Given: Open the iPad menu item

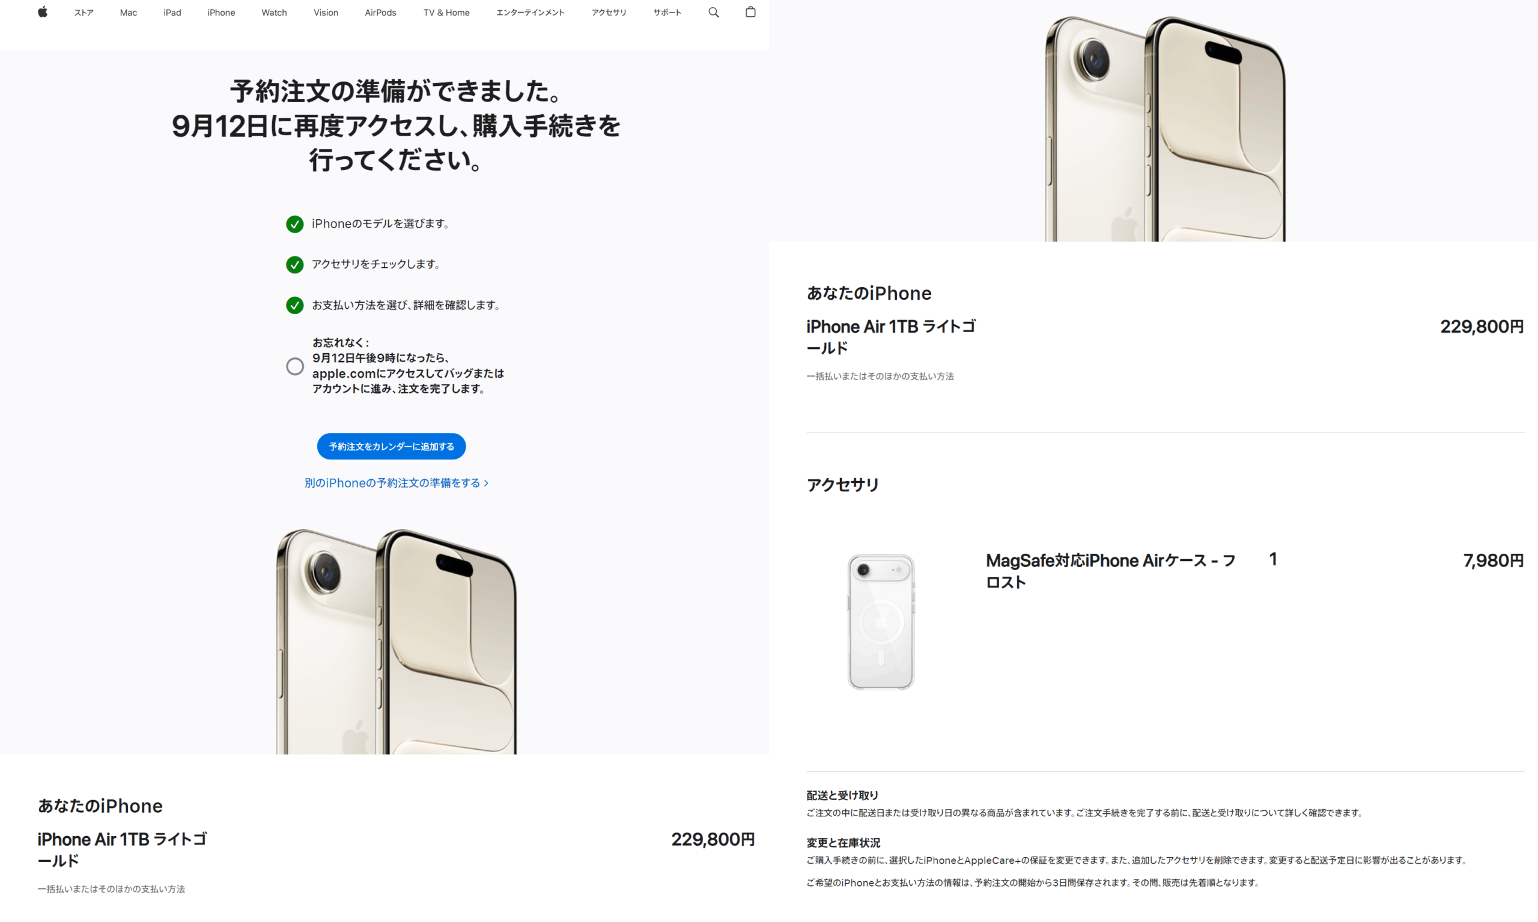Looking at the screenshot, I should click(x=172, y=13).
